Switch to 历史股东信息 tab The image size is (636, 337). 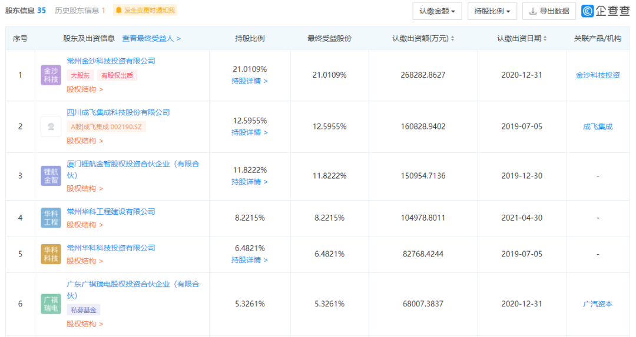tap(80, 11)
